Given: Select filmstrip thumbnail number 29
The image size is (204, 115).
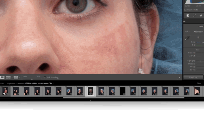Looking at the screenshot, I should pyautogui.click(x=16, y=91).
